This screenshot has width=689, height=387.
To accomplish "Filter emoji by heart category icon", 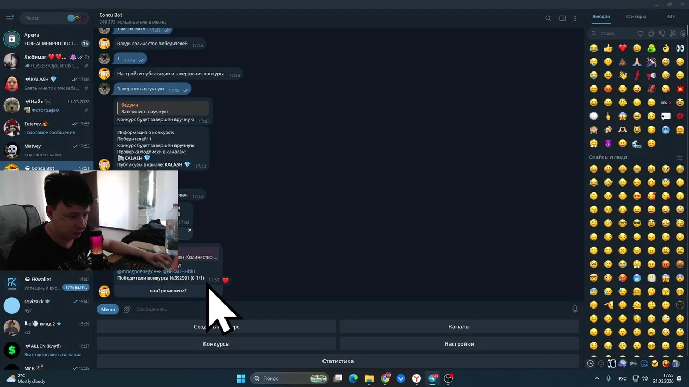I will pyautogui.click(x=641, y=33).
